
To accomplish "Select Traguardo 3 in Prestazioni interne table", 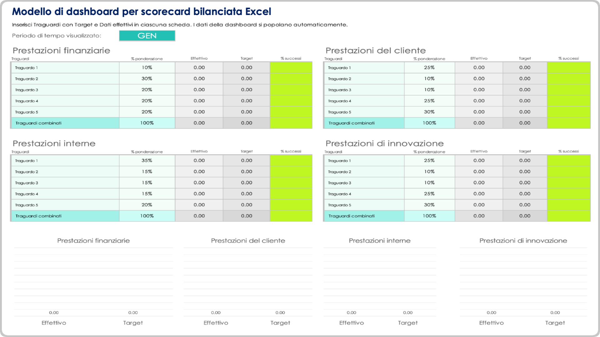I will point(65,183).
